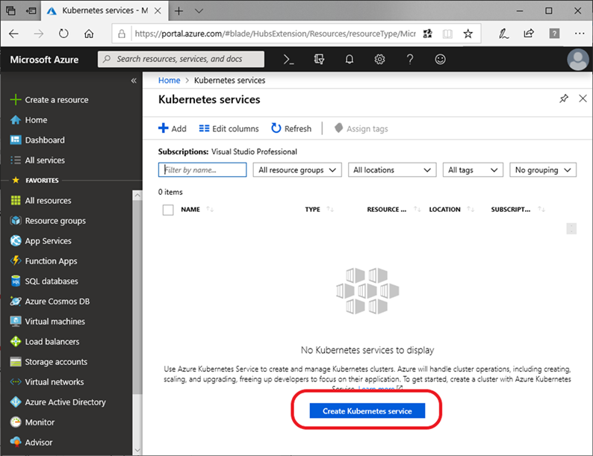This screenshot has height=456, width=593.
Task: Open the user account avatar
Action: (x=578, y=59)
